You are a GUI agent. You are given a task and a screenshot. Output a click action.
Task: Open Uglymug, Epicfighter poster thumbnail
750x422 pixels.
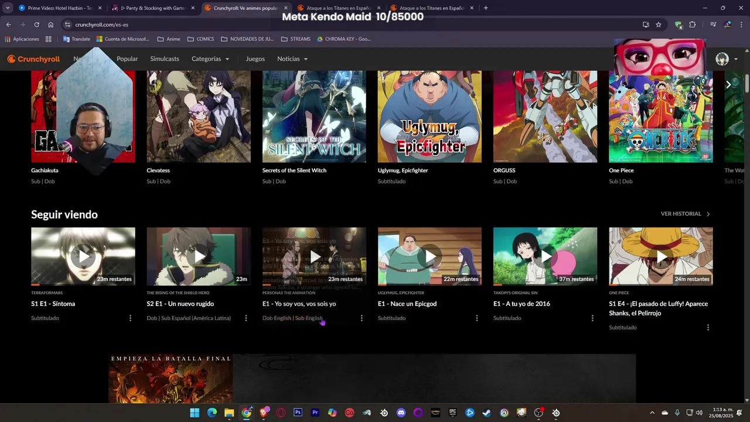click(429, 117)
